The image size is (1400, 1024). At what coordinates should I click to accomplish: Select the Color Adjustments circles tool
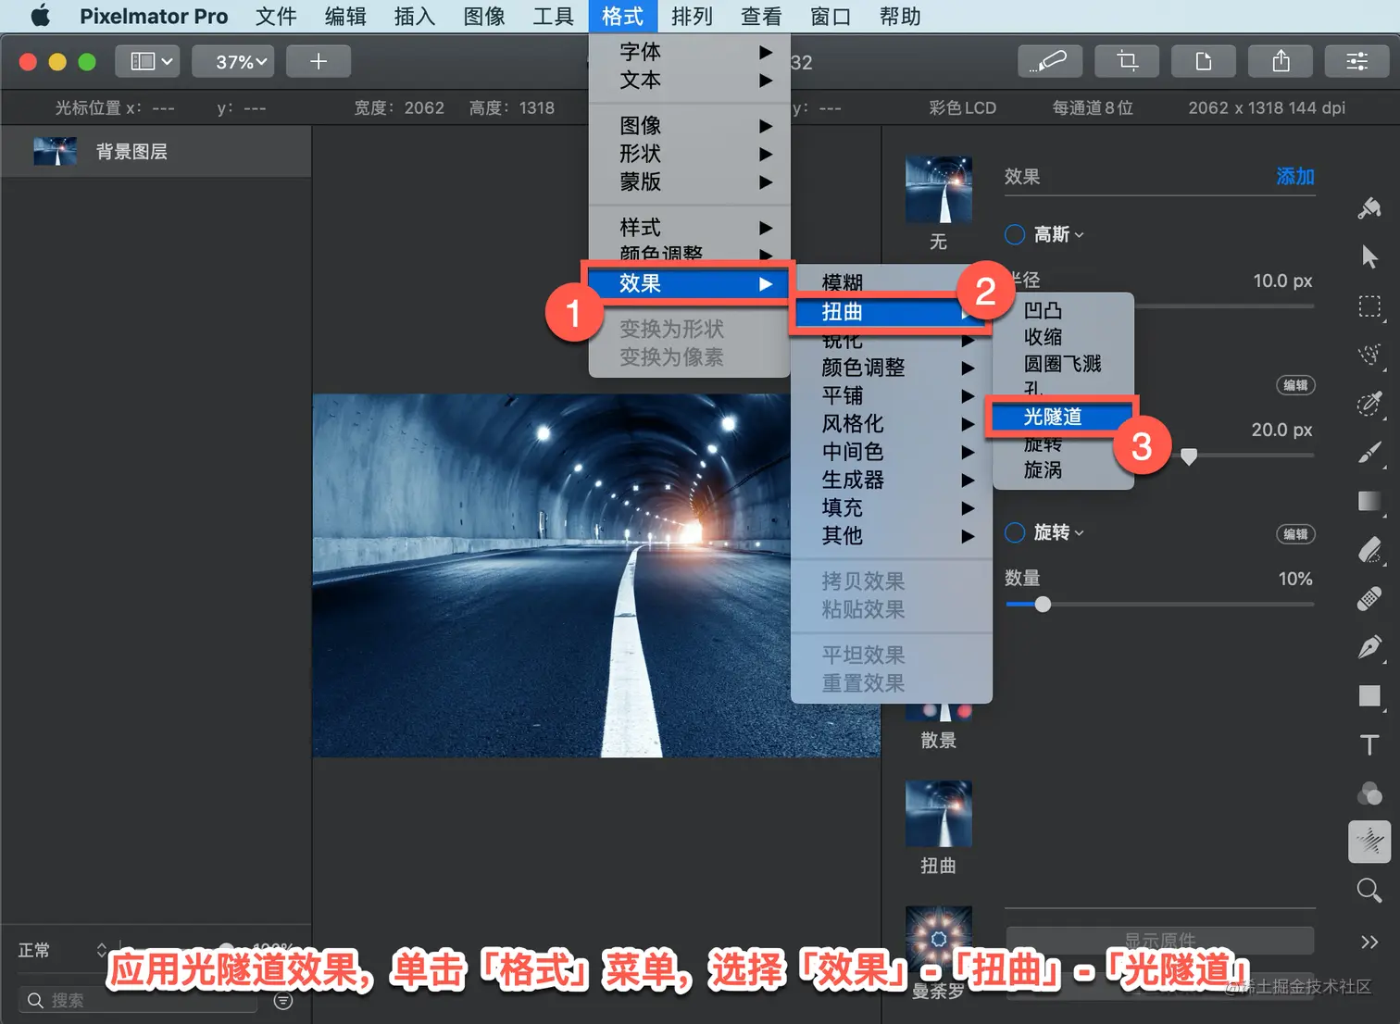point(1369,793)
